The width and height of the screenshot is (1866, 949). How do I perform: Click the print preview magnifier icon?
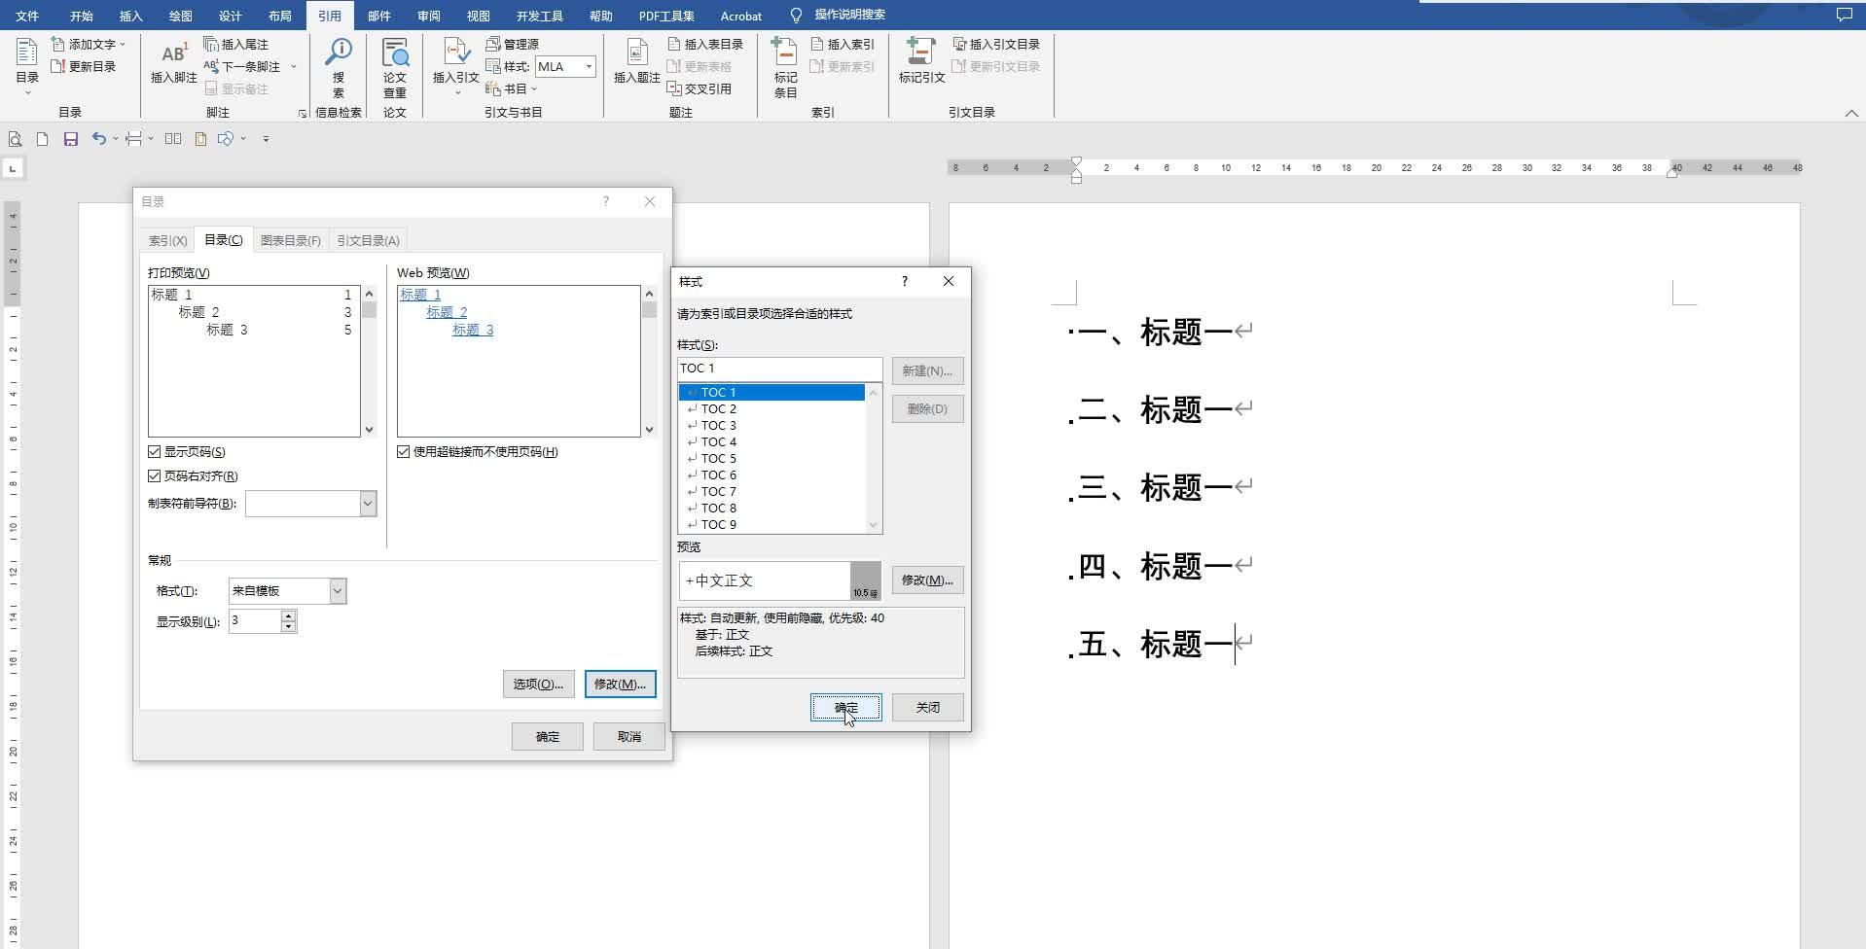click(x=15, y=139)
